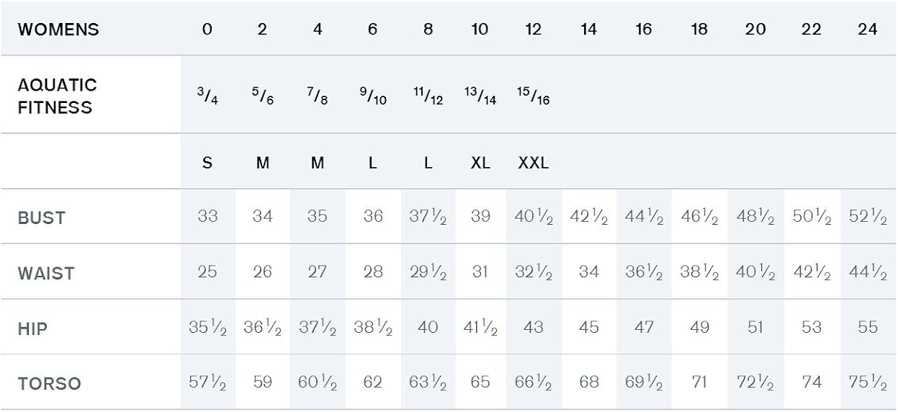Select aquatic fitness size 3/4
Screen dimensions: 898x412
point(207,96)
